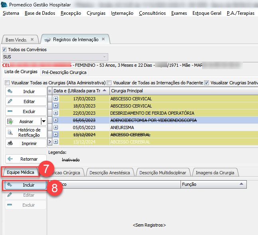Click the Imprimir printer button

26,143
